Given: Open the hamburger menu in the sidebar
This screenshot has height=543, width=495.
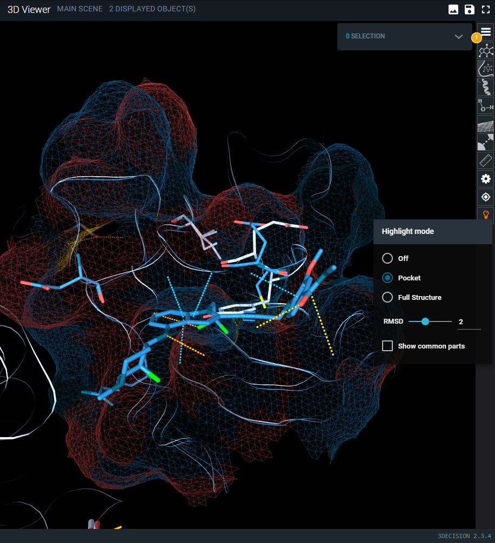Looking at the screenshot, I should tap(486, 31).
